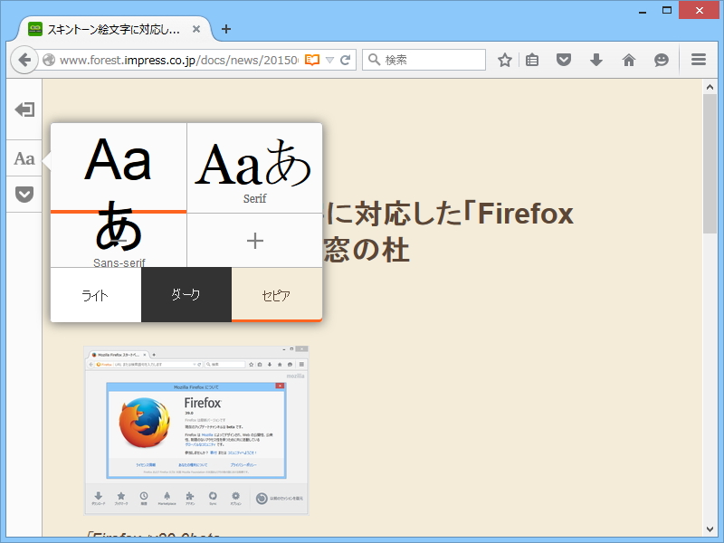The width and height of the screenshot is (724, 543).
Task: Open the downloads arrow icon
Action: tap(596, 60)
